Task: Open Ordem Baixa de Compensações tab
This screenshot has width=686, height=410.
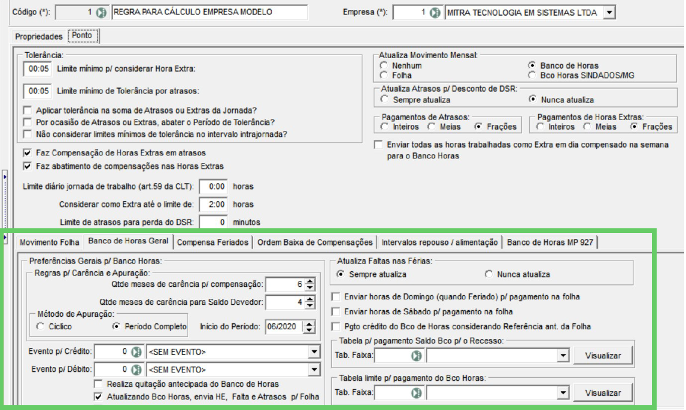Action: point(315,242)
